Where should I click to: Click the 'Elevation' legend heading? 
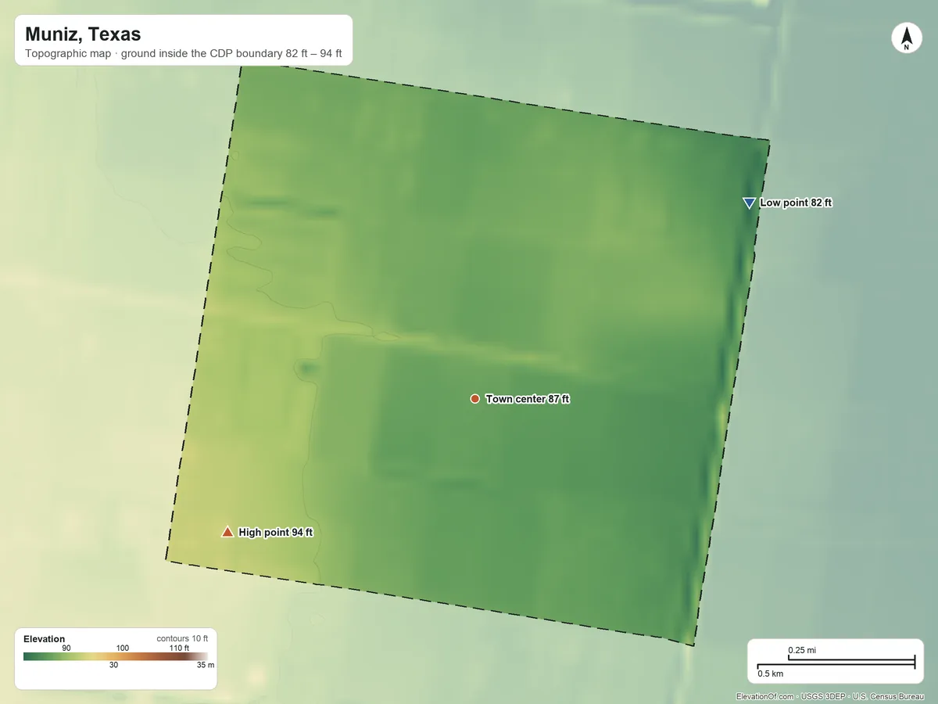pos(45,639)
